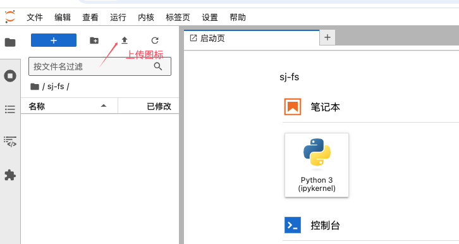The width and height of the screenshot is (459, 244).
Task: Toggle the name sort direction arrow
Action: click(x=104, y=106)
